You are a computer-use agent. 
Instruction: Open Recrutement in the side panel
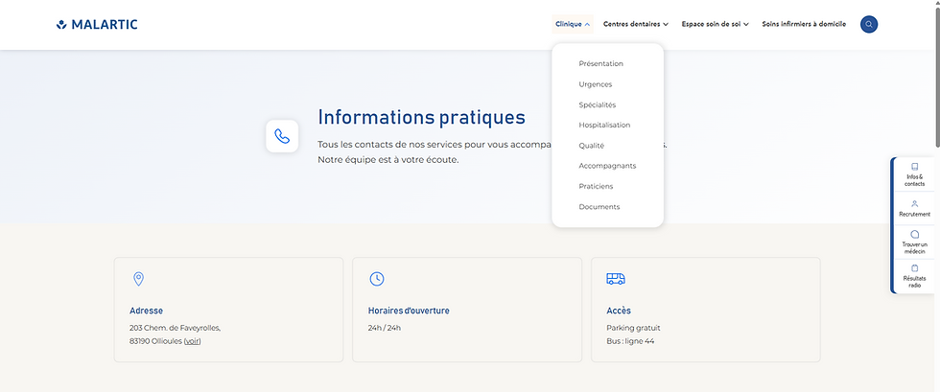[x=914, y=209]
